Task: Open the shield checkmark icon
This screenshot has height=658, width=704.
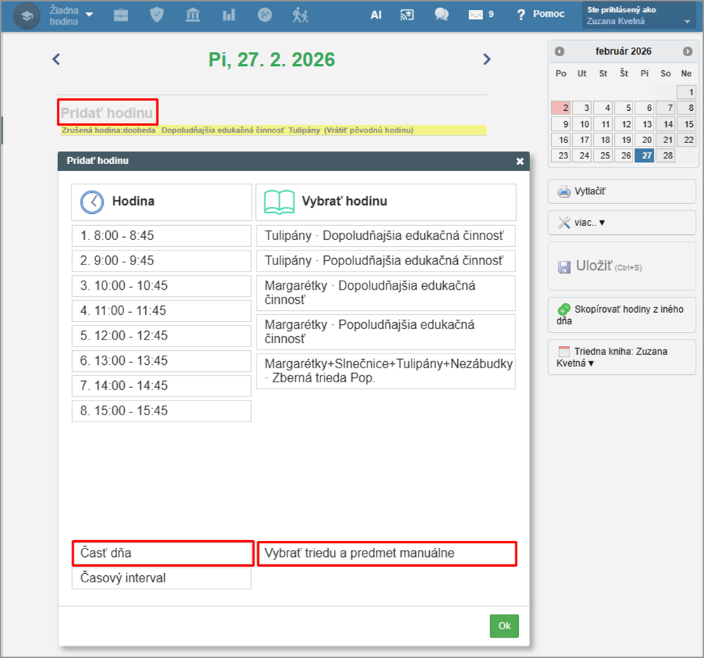Action: coord(157,15)
